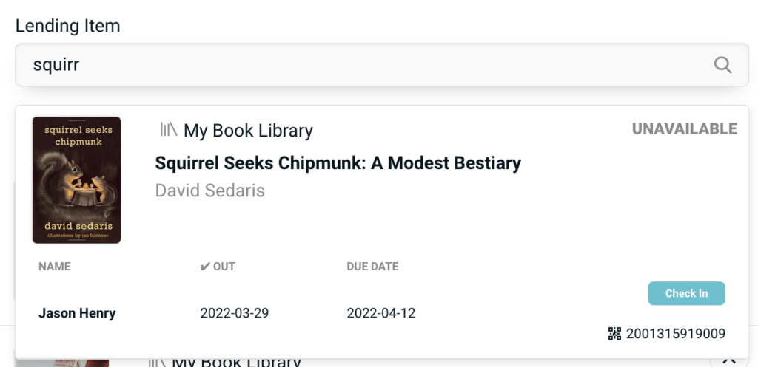Click the search magnifier icon
Image resolution: width=758 pixels, height=367 pixels.
722,65
